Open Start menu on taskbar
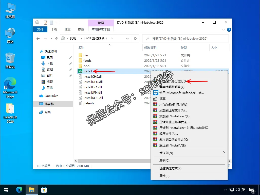Image resolution: width=260 pixels, height=195 pixels. pyautogui.click(x=6, y=190)
